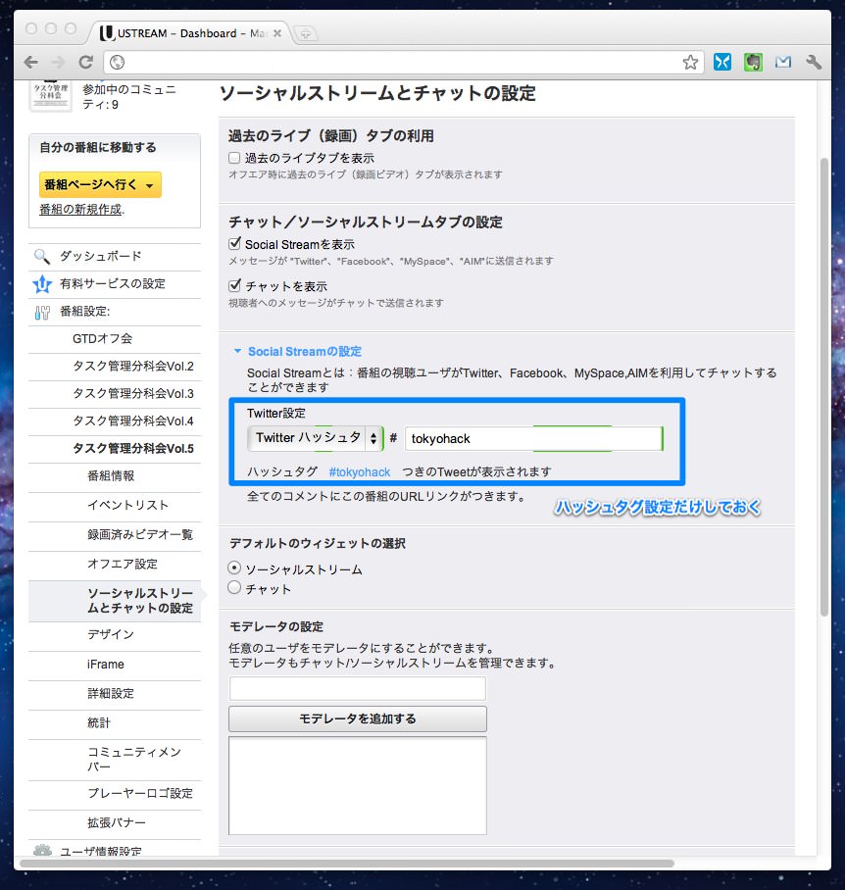This screenshot has height=890, width=846.
Task: Click the globe site icon in address bar
Action: (x=117, y=62)
